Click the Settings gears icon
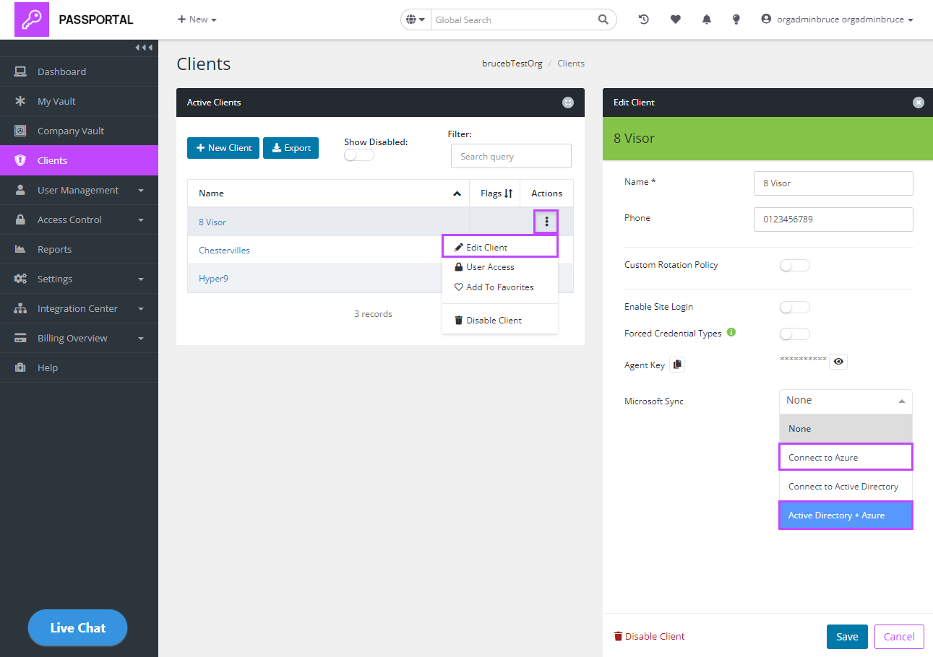The height and width of the screenshot is (657, 933). [20, 279]
